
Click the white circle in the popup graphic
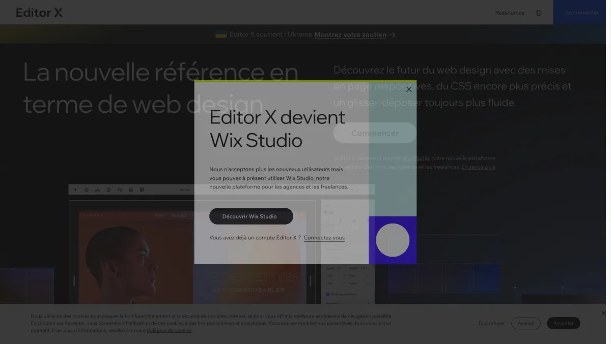pos(393,240)
